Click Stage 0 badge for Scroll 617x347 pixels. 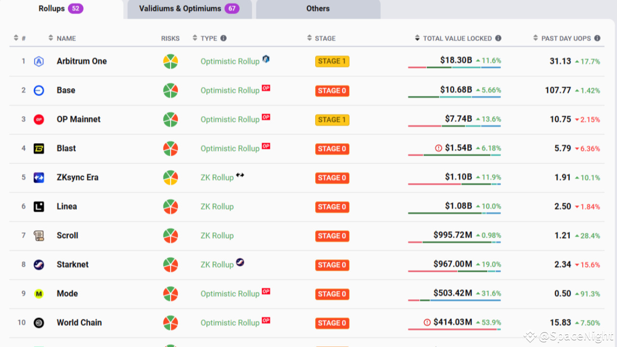point(332,236)
